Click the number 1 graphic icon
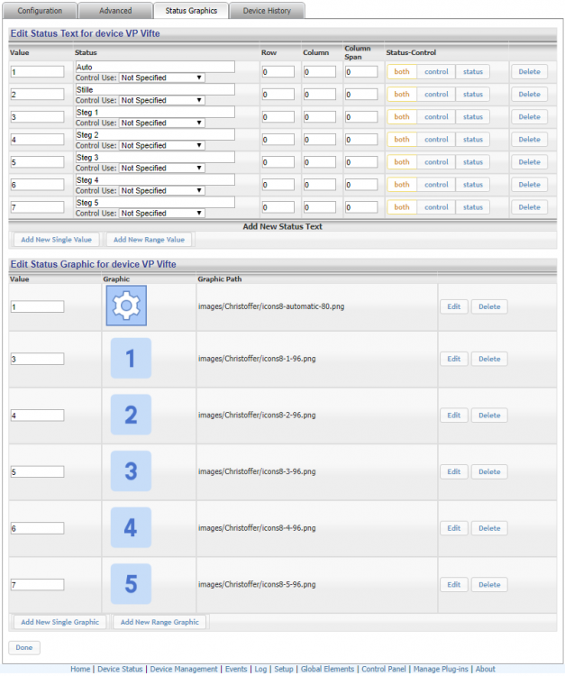Image resolution: width=565 pixels, height=676 pixels. point(131,359)
